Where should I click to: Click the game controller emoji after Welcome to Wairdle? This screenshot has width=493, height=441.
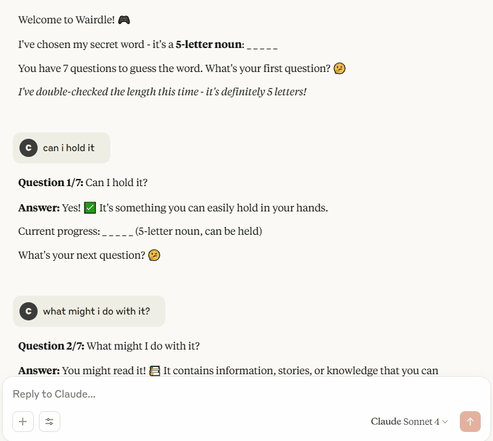[x=124, y=20]
